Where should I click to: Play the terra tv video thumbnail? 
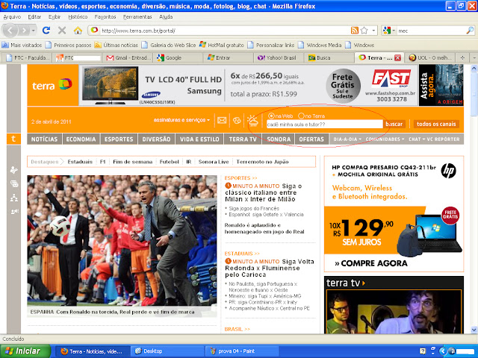point(394,312)
